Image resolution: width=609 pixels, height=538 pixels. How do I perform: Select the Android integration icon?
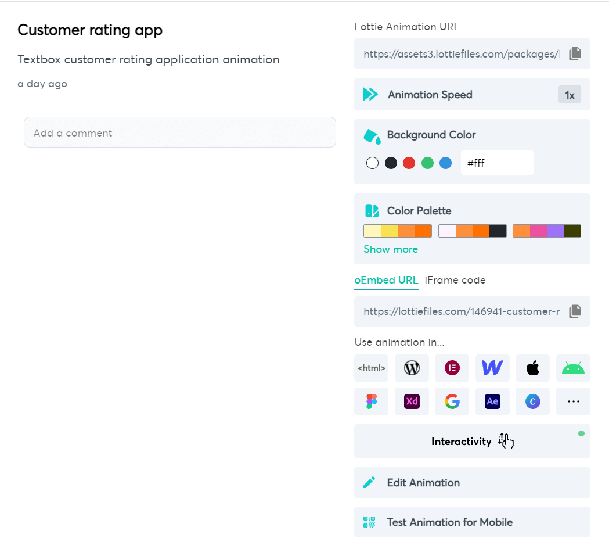[x=573, y=368]
